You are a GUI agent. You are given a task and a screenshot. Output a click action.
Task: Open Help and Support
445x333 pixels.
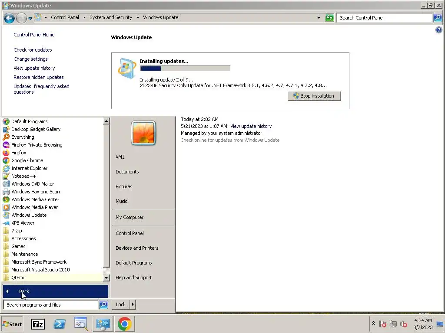click(133, 277)
